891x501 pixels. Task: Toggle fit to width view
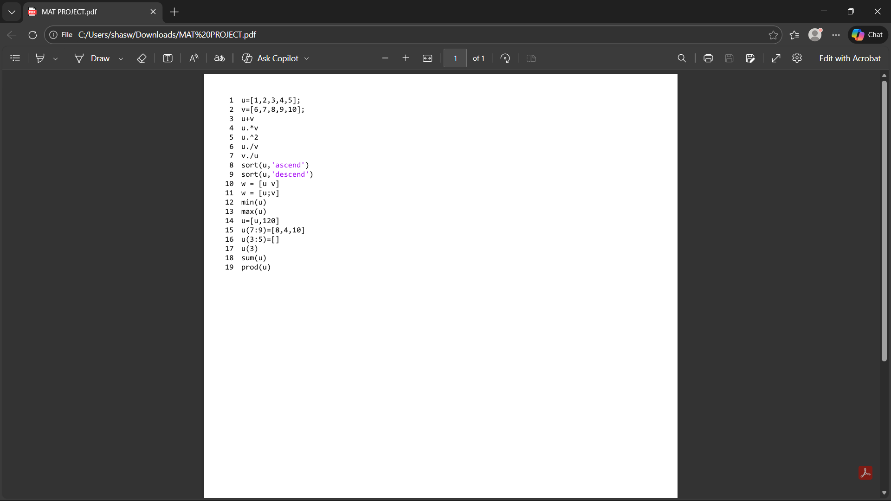click(427, 58)
